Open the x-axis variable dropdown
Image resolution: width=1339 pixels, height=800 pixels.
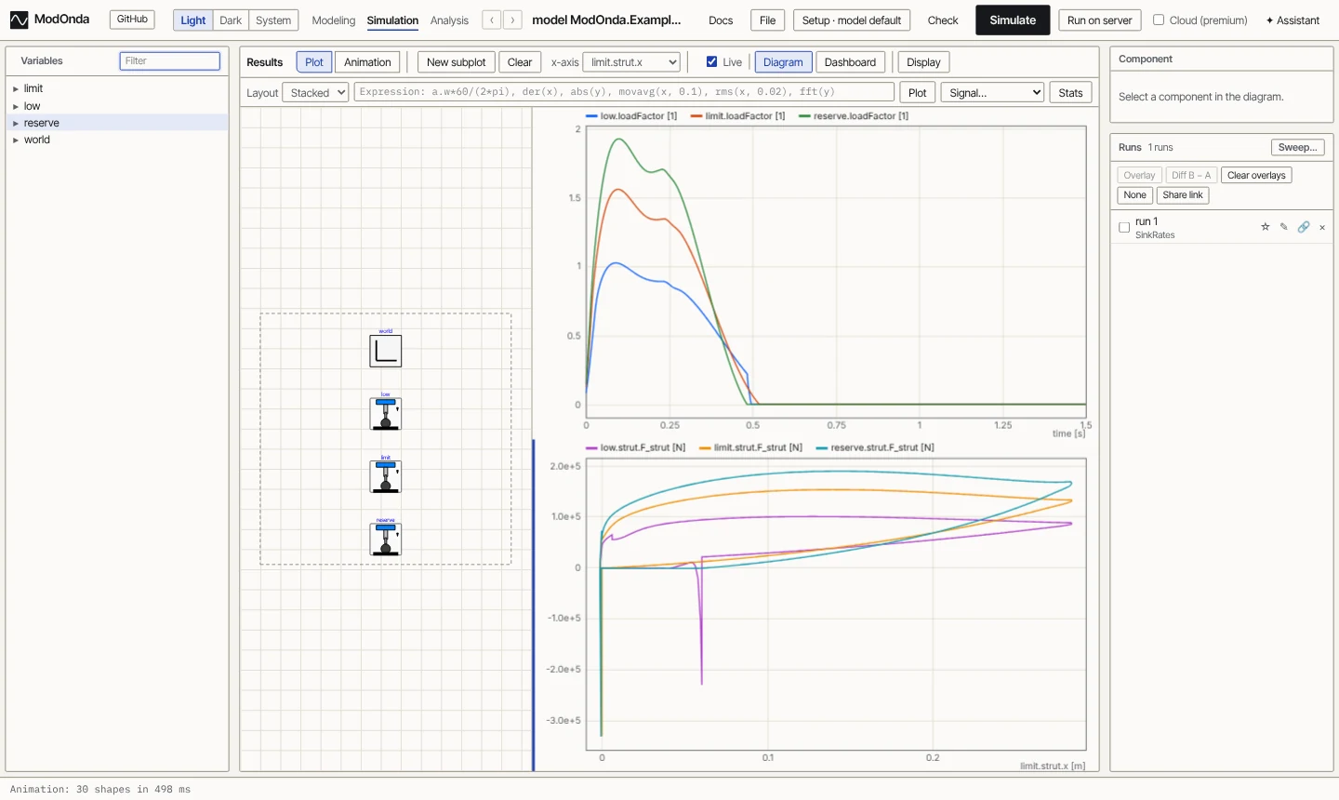coord(631,62)
